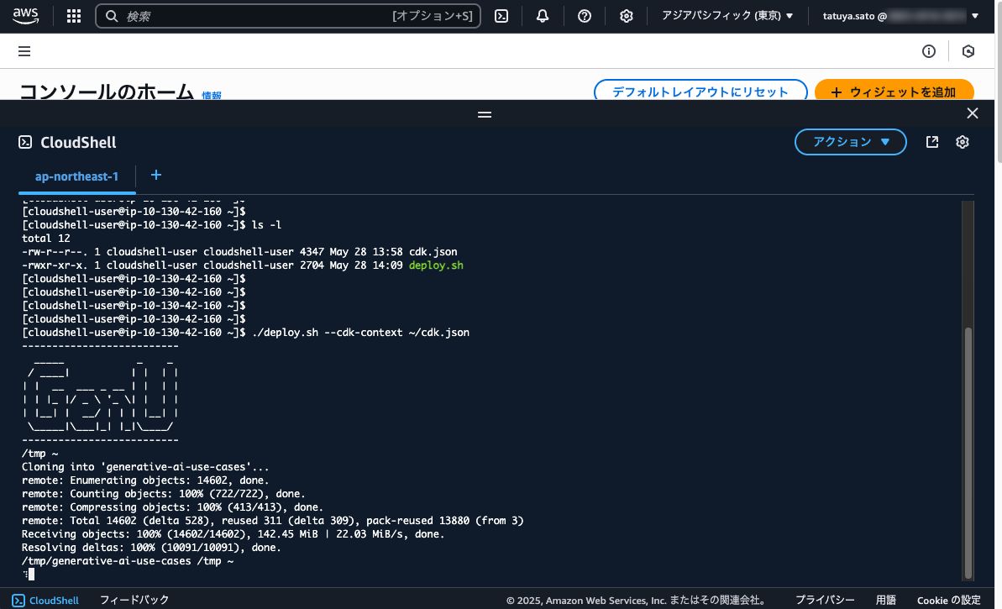Click the cdk.json filename in the listing

point(433,252)
